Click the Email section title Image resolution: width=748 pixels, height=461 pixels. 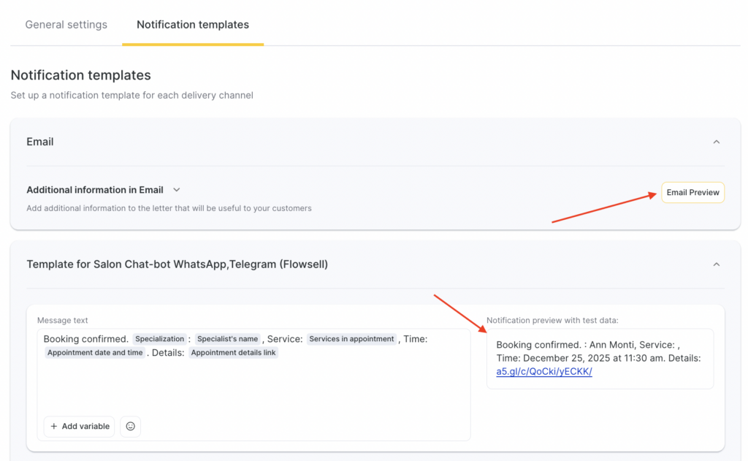click(x=40, y=142)
